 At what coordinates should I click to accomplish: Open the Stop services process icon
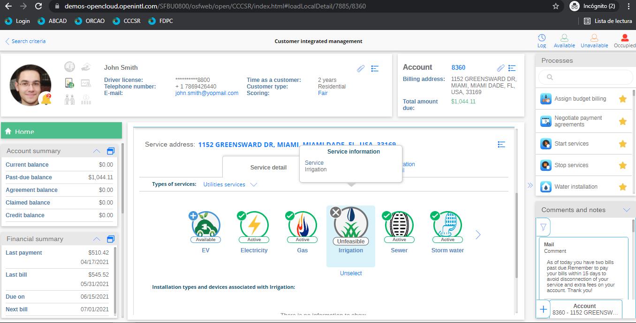coord(546,165)
